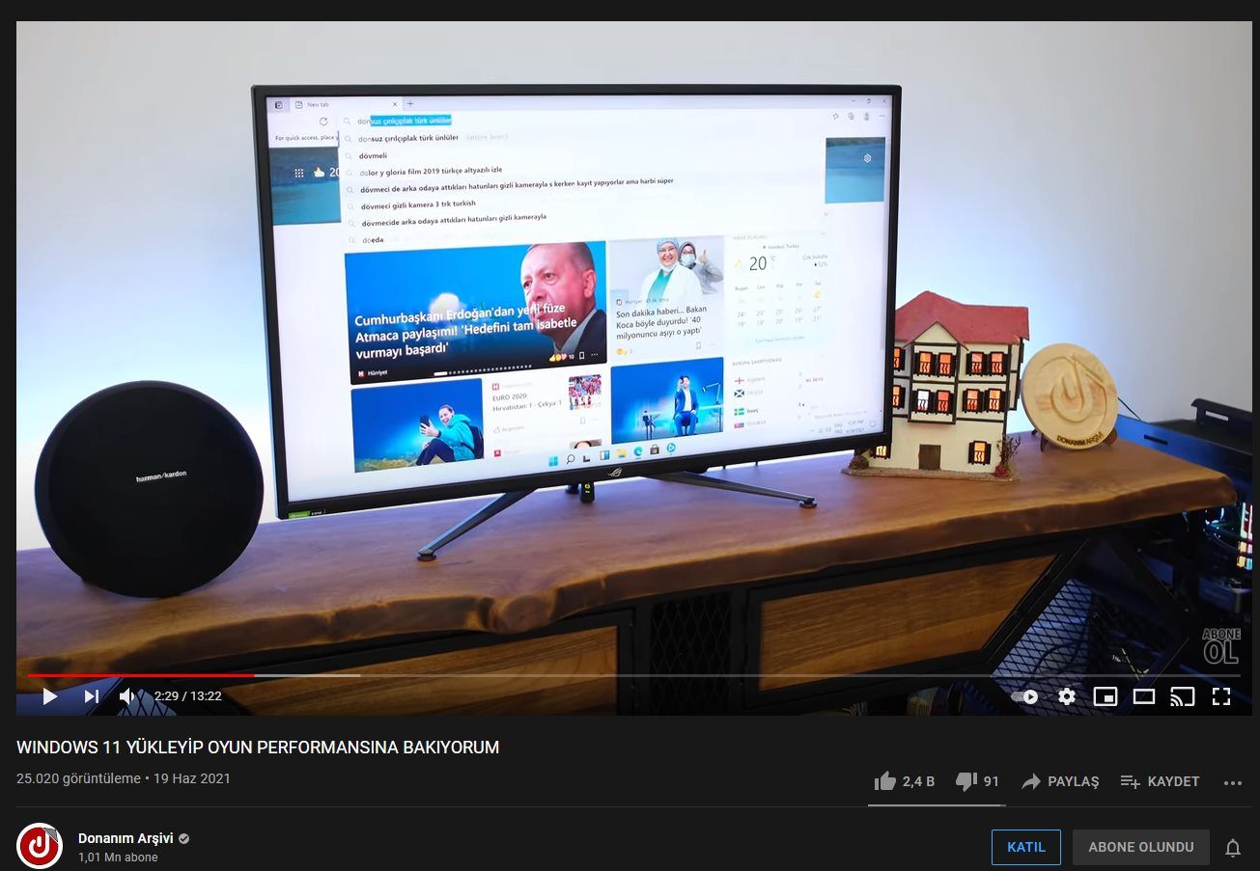Screen dimensions: 1260x871
Task: Go fullscreen on the video
Action: pos(1221,696)
